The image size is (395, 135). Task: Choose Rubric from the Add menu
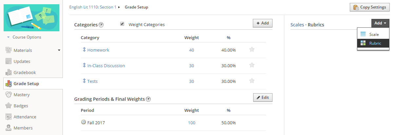coord(375,43)
